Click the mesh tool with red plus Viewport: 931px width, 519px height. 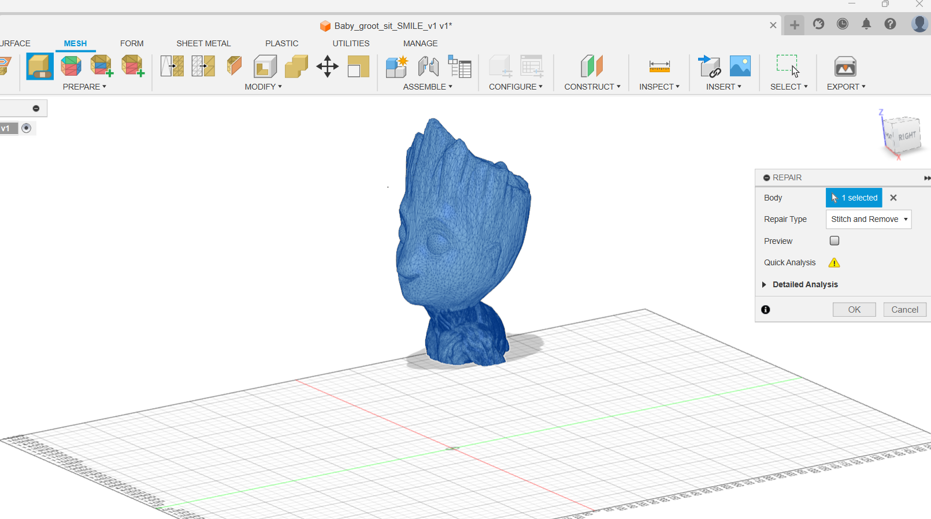click(x=132, y=66)
